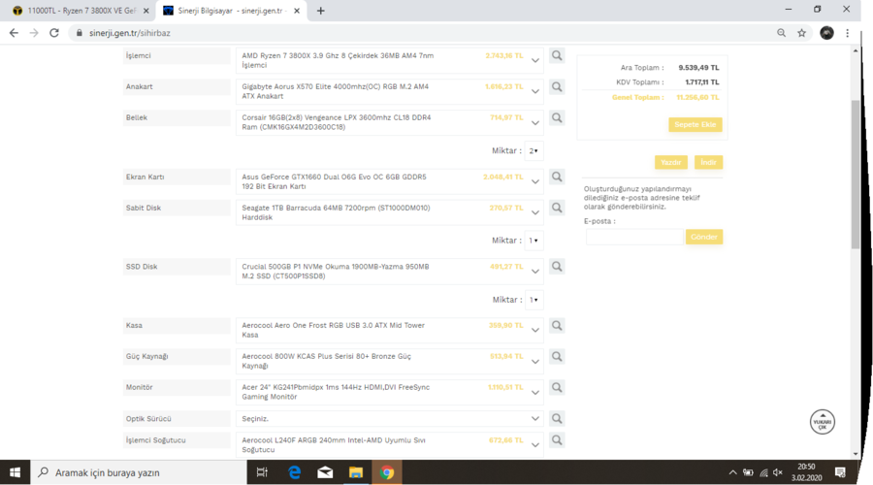Search products for the Monitör row

click(557, 388)
